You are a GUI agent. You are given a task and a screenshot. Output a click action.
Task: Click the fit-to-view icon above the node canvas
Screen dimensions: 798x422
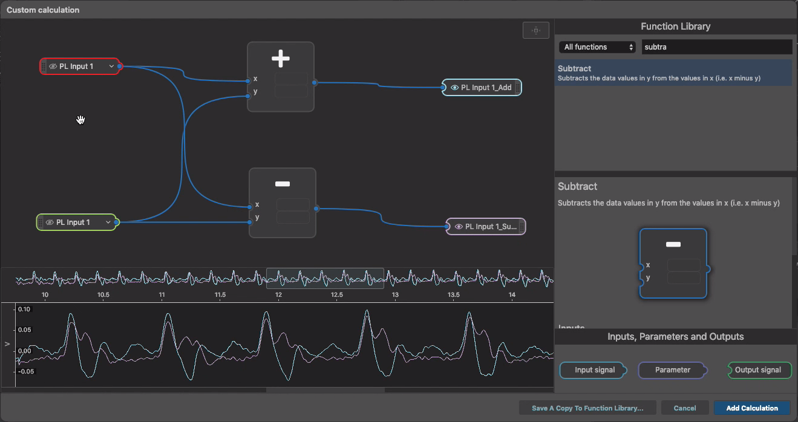tap(535, 30)
